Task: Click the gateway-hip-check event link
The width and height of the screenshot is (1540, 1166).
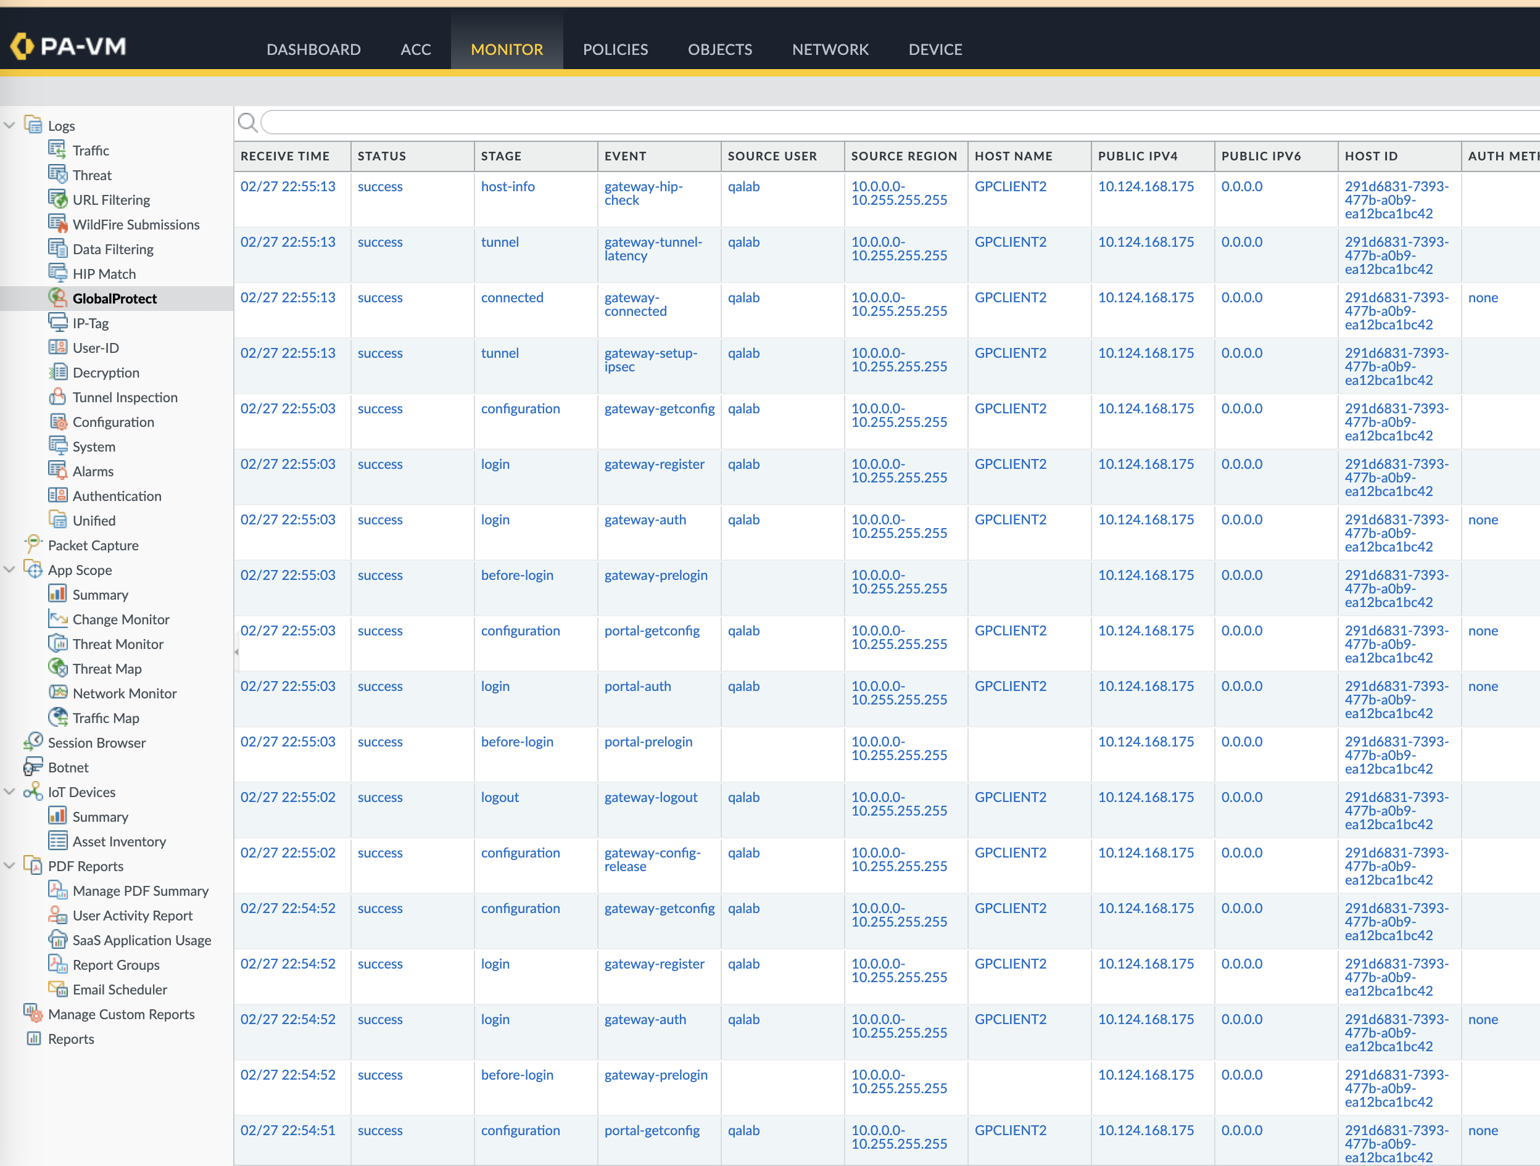Action: coord(643,193)
